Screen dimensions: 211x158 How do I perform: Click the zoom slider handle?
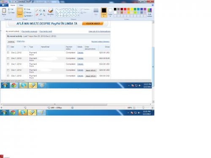click(143, 107)
